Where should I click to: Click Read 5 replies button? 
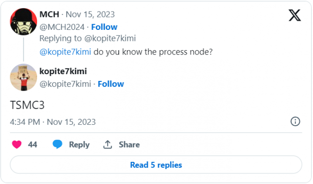(x=156, y=165)
